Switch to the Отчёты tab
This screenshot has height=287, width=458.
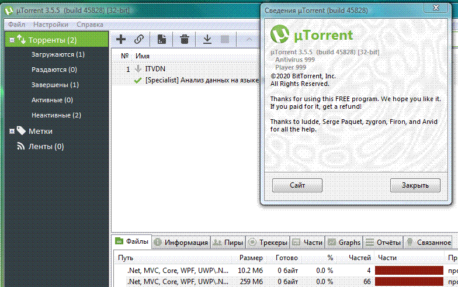click(383, 242)
